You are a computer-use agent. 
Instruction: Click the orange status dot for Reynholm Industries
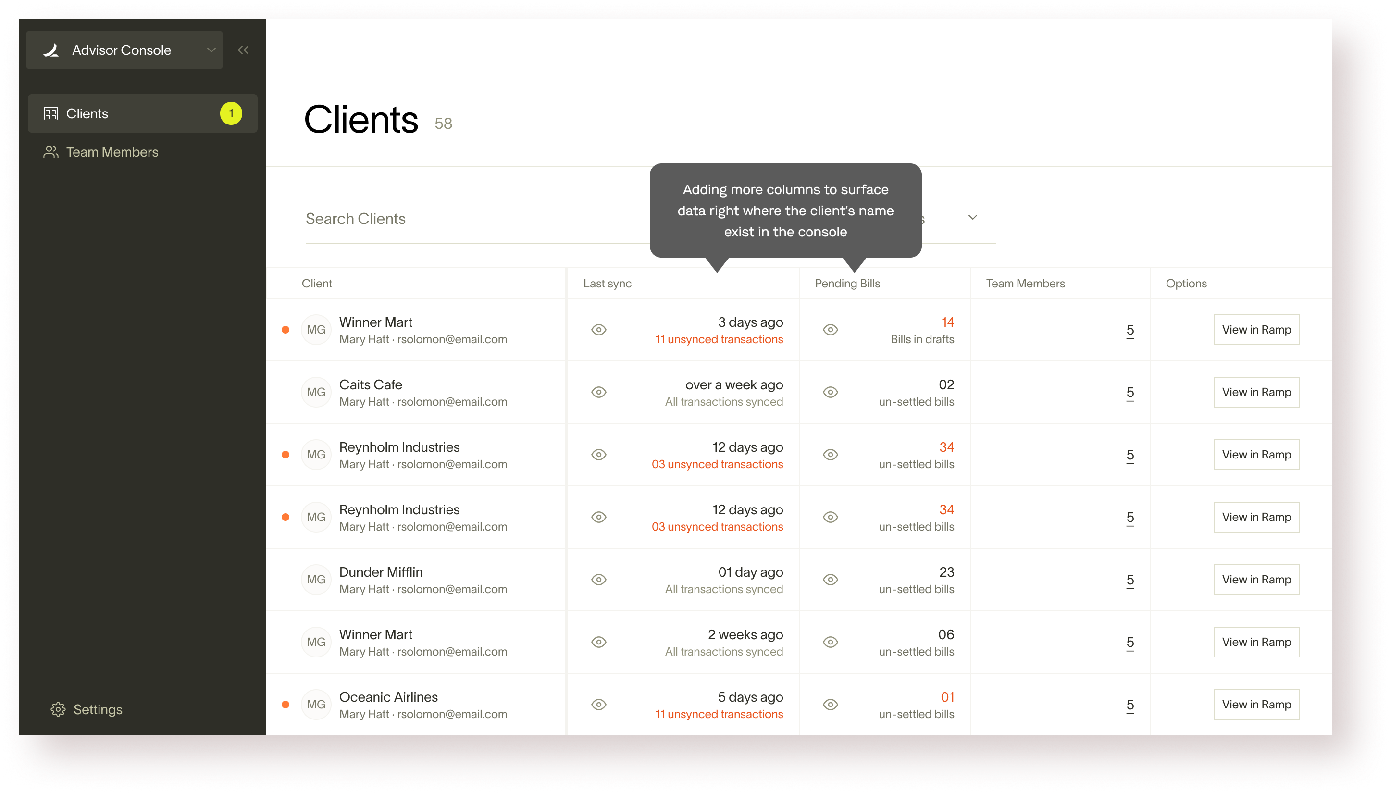click(285, 455)
